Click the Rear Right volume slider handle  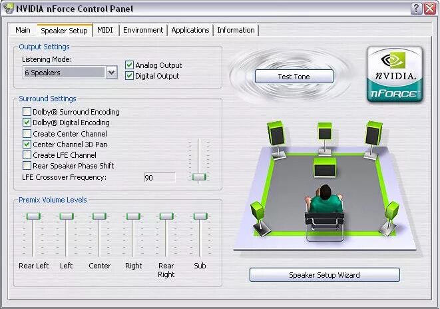click(x=166, y=216)
